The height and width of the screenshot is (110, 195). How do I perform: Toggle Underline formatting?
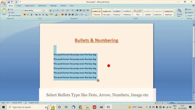[31, 15]
